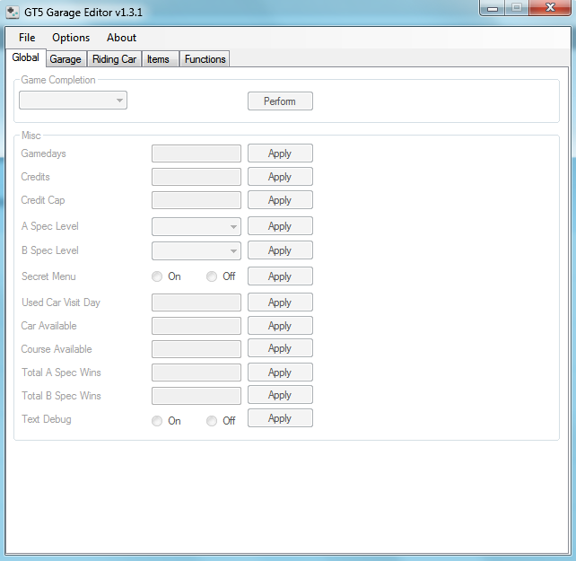The image size is (576, 561).
Task: Click into the Gamedays input field
Action: point(196,153)
